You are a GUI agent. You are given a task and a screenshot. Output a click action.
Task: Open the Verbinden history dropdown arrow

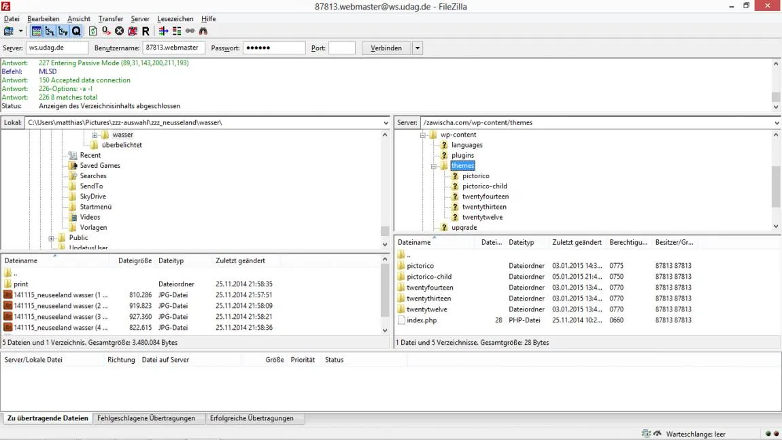tap(418, 48)
